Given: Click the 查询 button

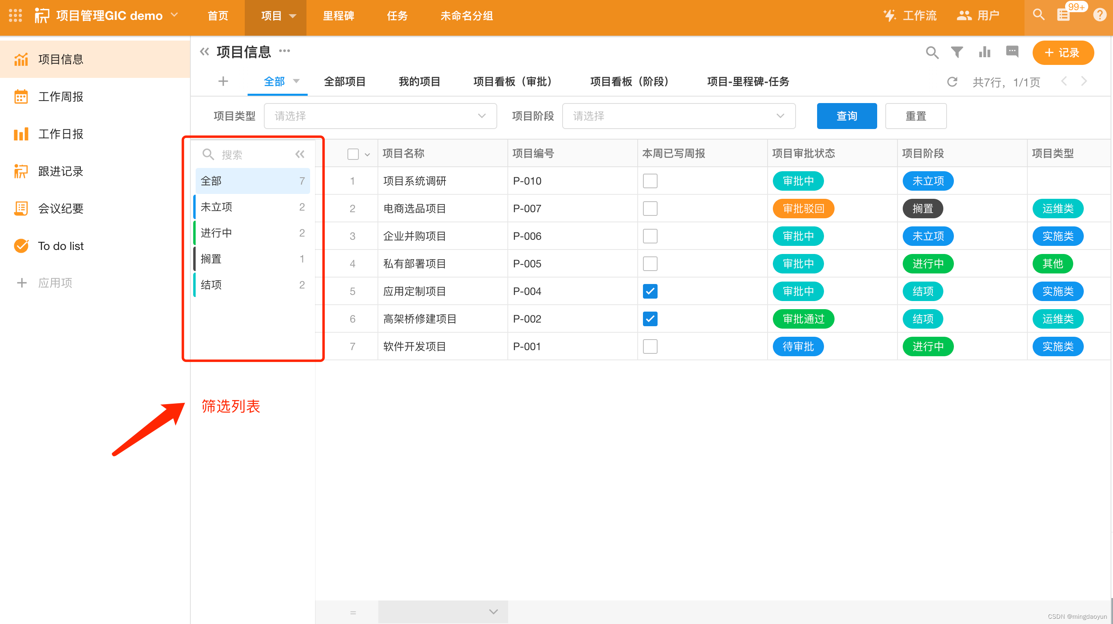Looking at the screenshot, I should click(846, 116).
